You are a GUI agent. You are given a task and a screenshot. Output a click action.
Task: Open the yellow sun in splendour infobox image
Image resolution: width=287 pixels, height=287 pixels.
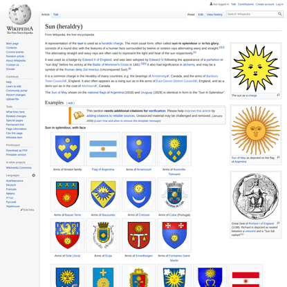[256, 68]
